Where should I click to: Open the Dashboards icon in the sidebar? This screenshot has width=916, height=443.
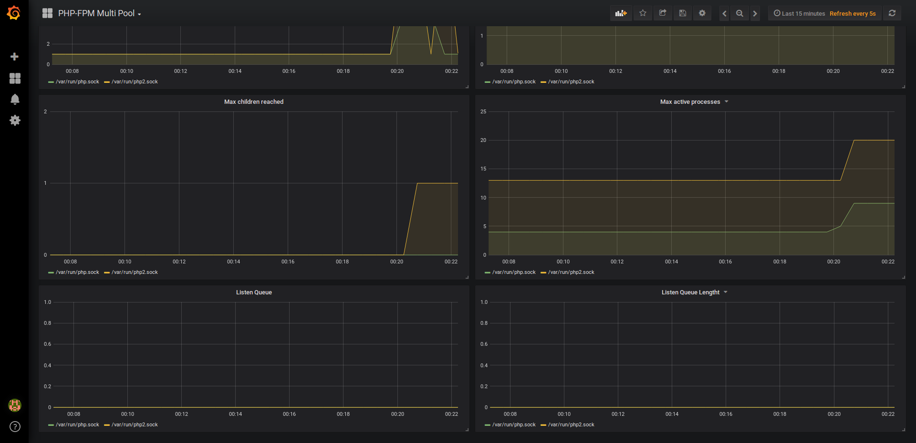pyautogui.click(x=15, y=78)
